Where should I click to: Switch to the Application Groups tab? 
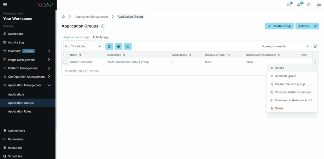(x=76, y=37)
